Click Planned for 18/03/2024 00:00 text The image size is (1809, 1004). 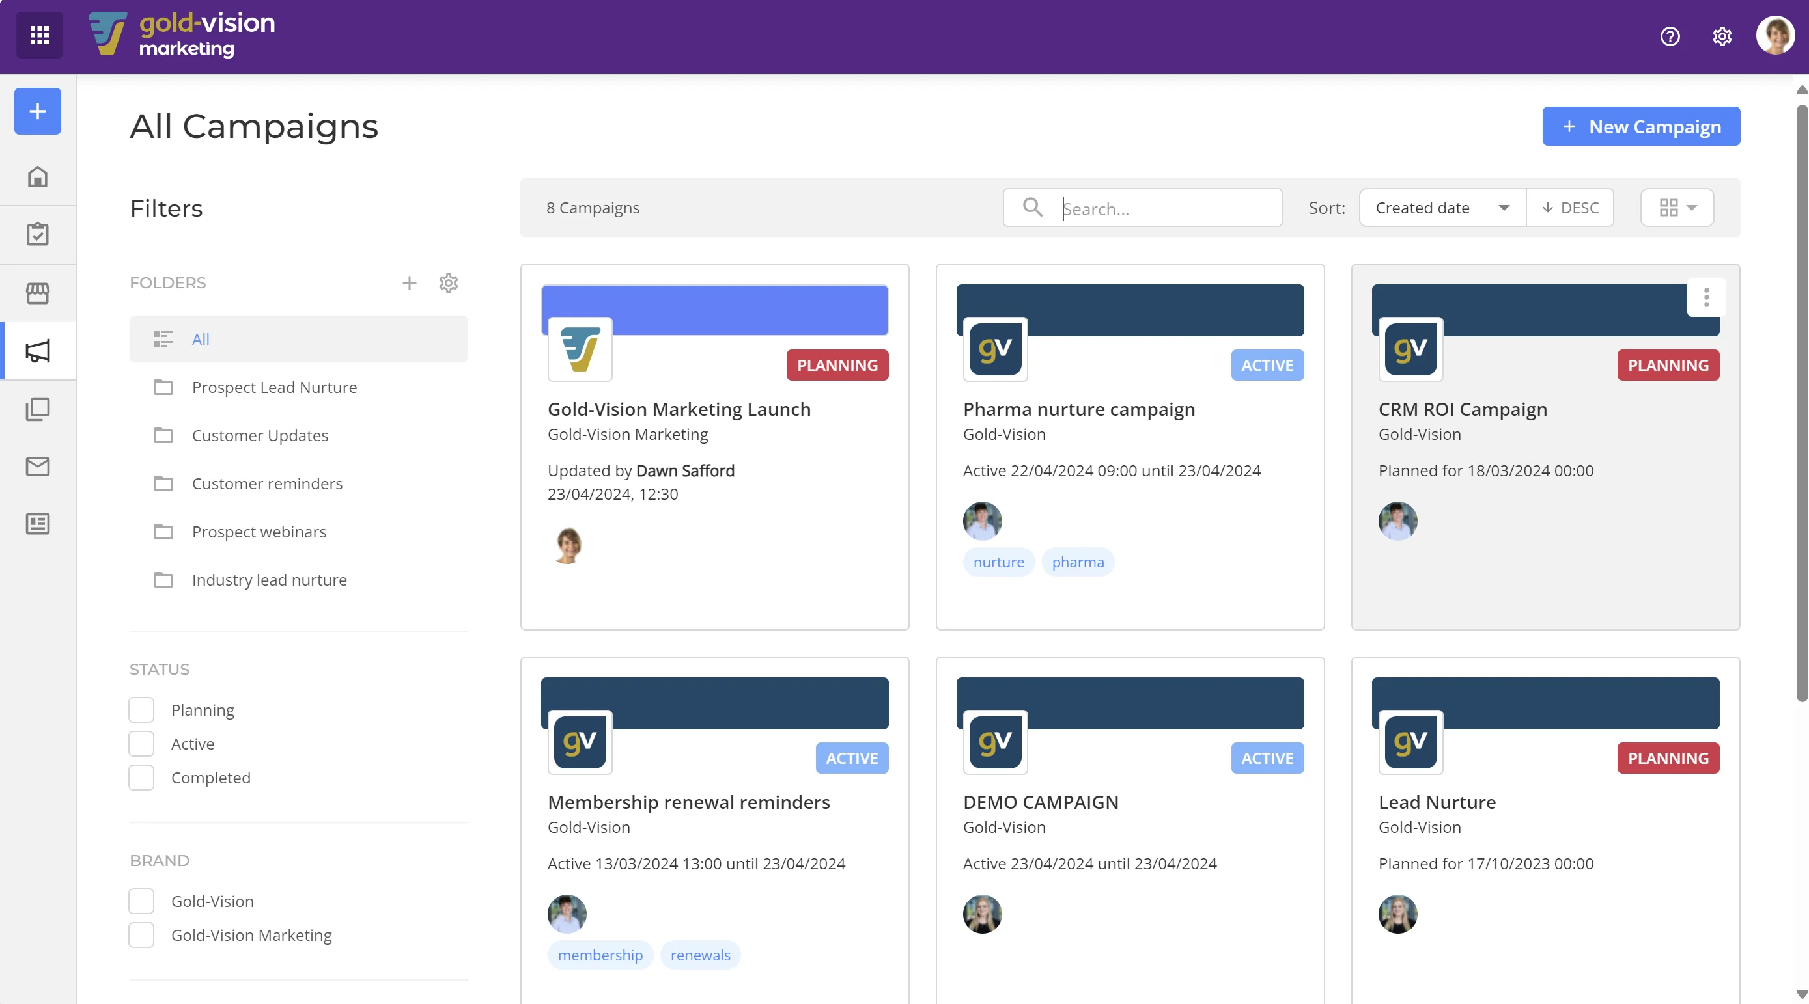pos(1486,470)
